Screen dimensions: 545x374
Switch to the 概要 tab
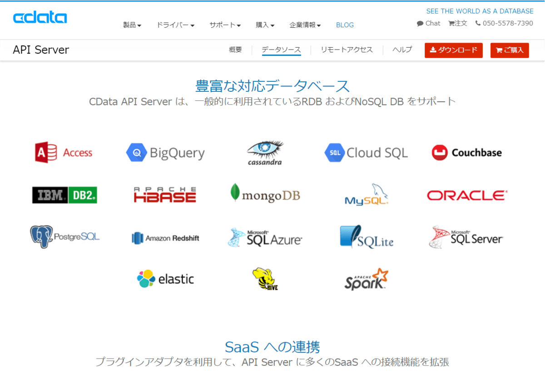click(x=235, y=50)
